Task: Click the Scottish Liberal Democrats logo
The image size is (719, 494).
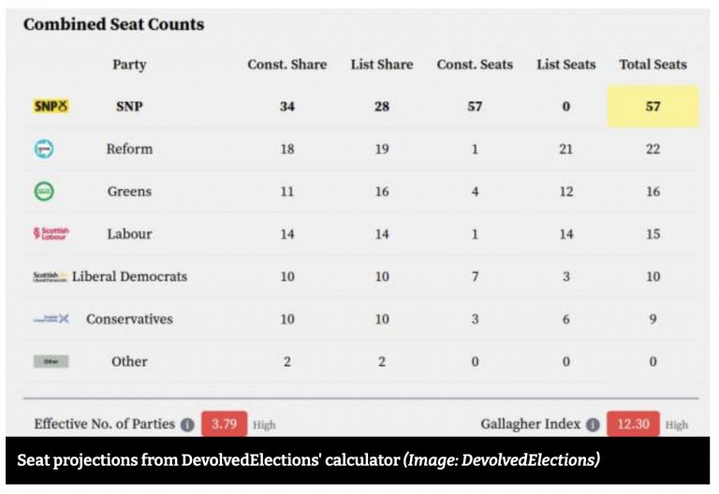Action: pyautogui.click(x=51, y=276)
